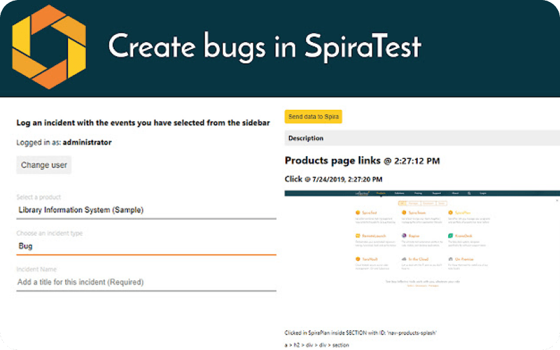The height and width of the screenshot is (350, 560).
Task: Click the Description section header
Action: 422,138
